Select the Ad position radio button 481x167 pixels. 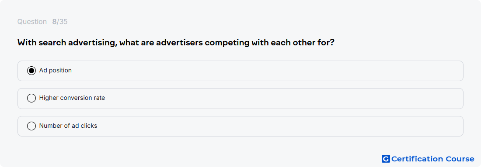(31, 71)
